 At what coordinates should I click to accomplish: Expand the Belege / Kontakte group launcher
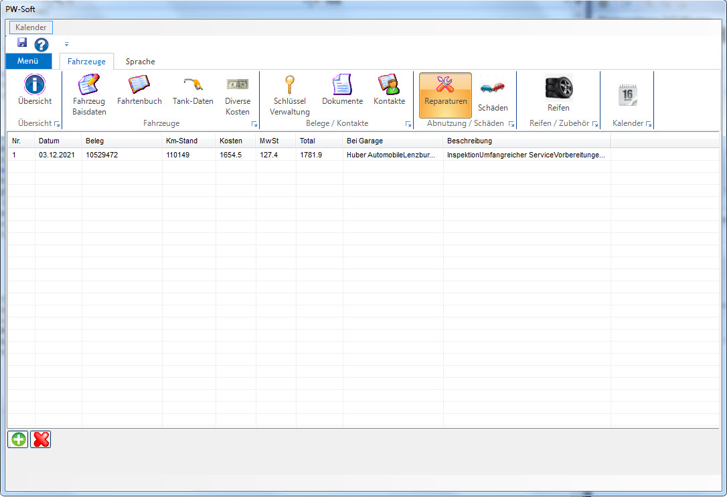pos(408,125)
